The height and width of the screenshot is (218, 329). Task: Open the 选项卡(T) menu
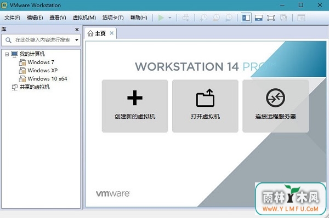click(113, 18)
